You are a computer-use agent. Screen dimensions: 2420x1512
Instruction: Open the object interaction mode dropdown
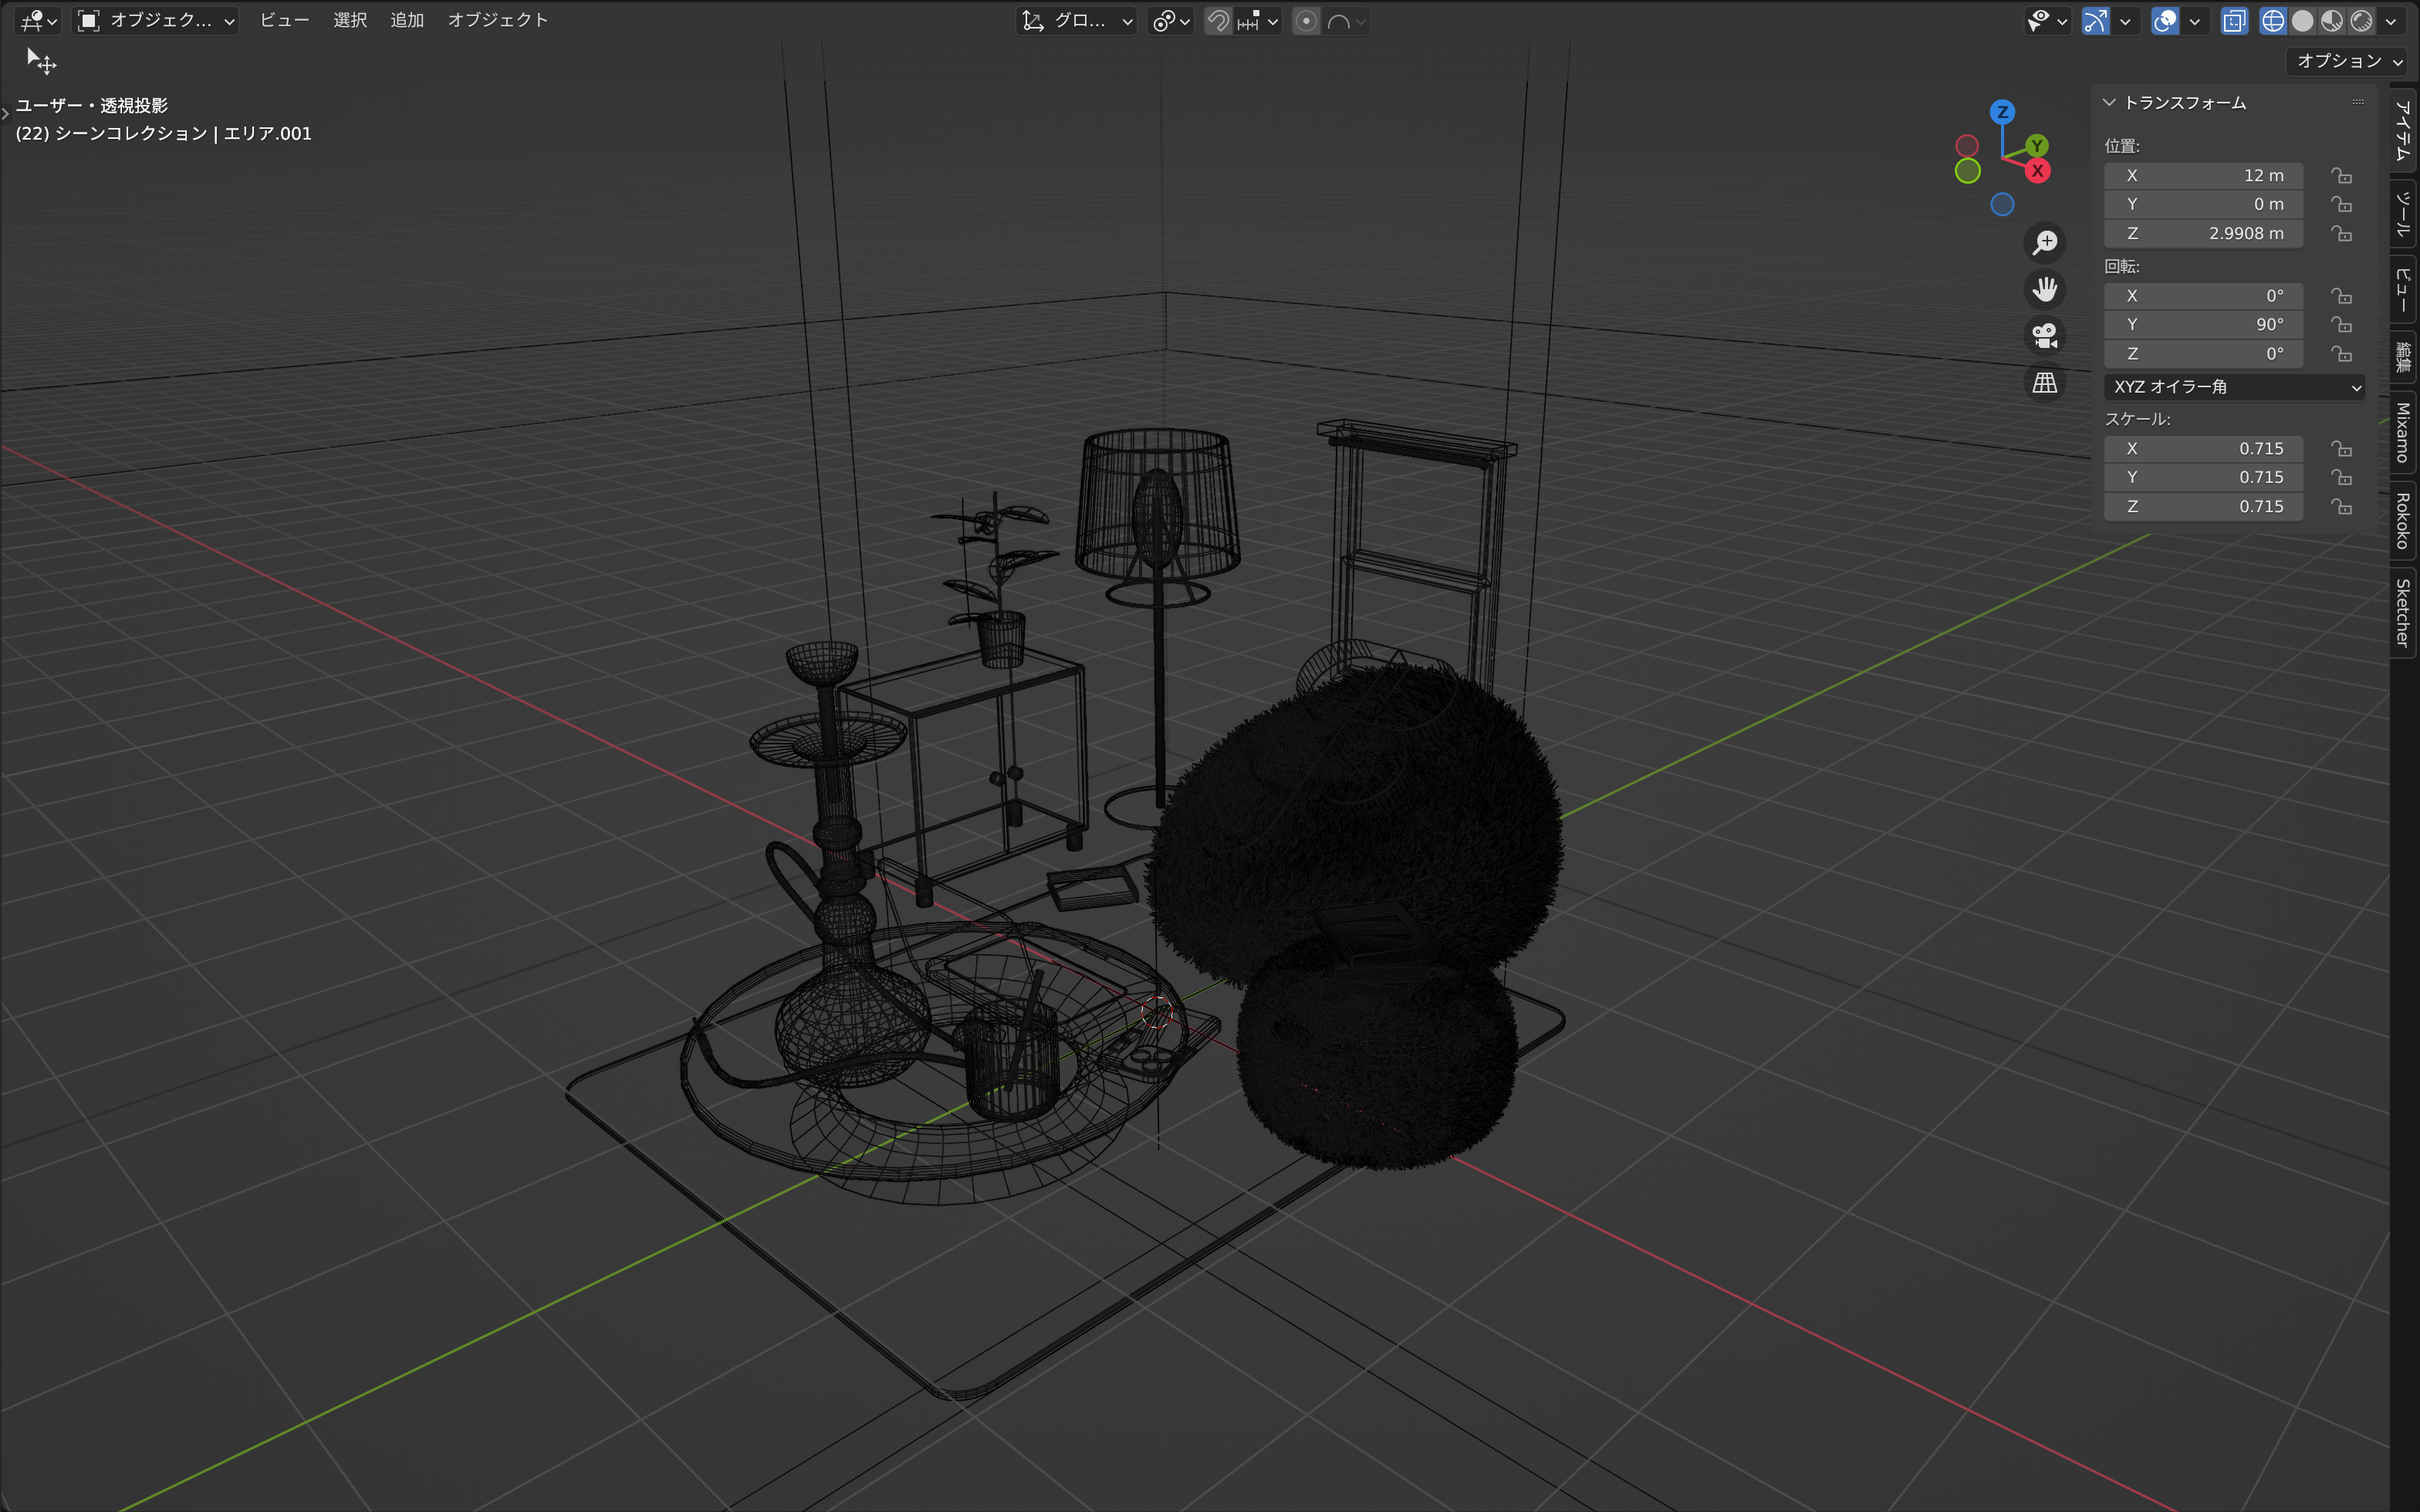pyautogui.click(x=157, y=20)
